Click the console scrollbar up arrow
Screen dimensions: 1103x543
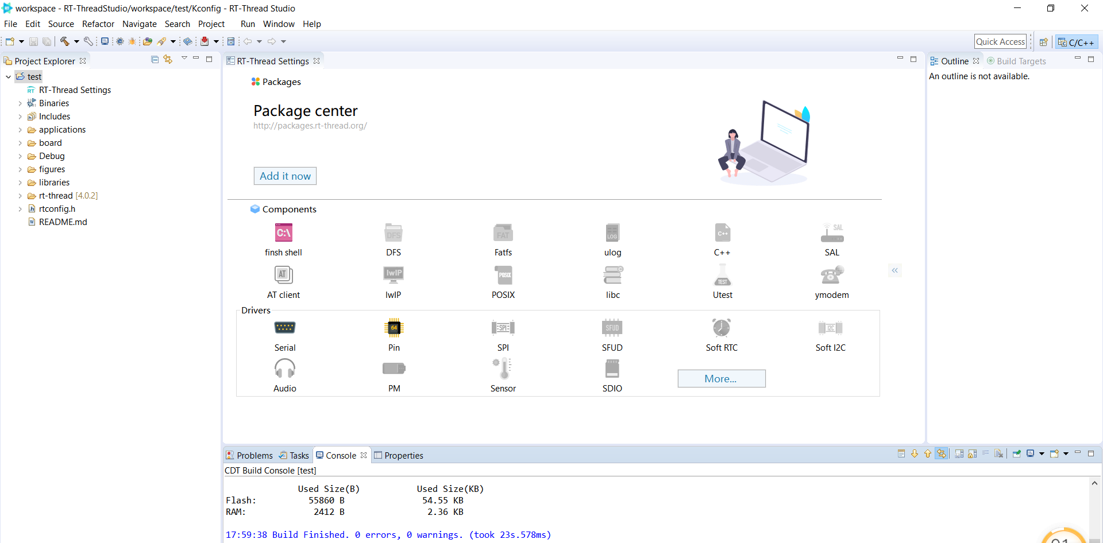1095,483
